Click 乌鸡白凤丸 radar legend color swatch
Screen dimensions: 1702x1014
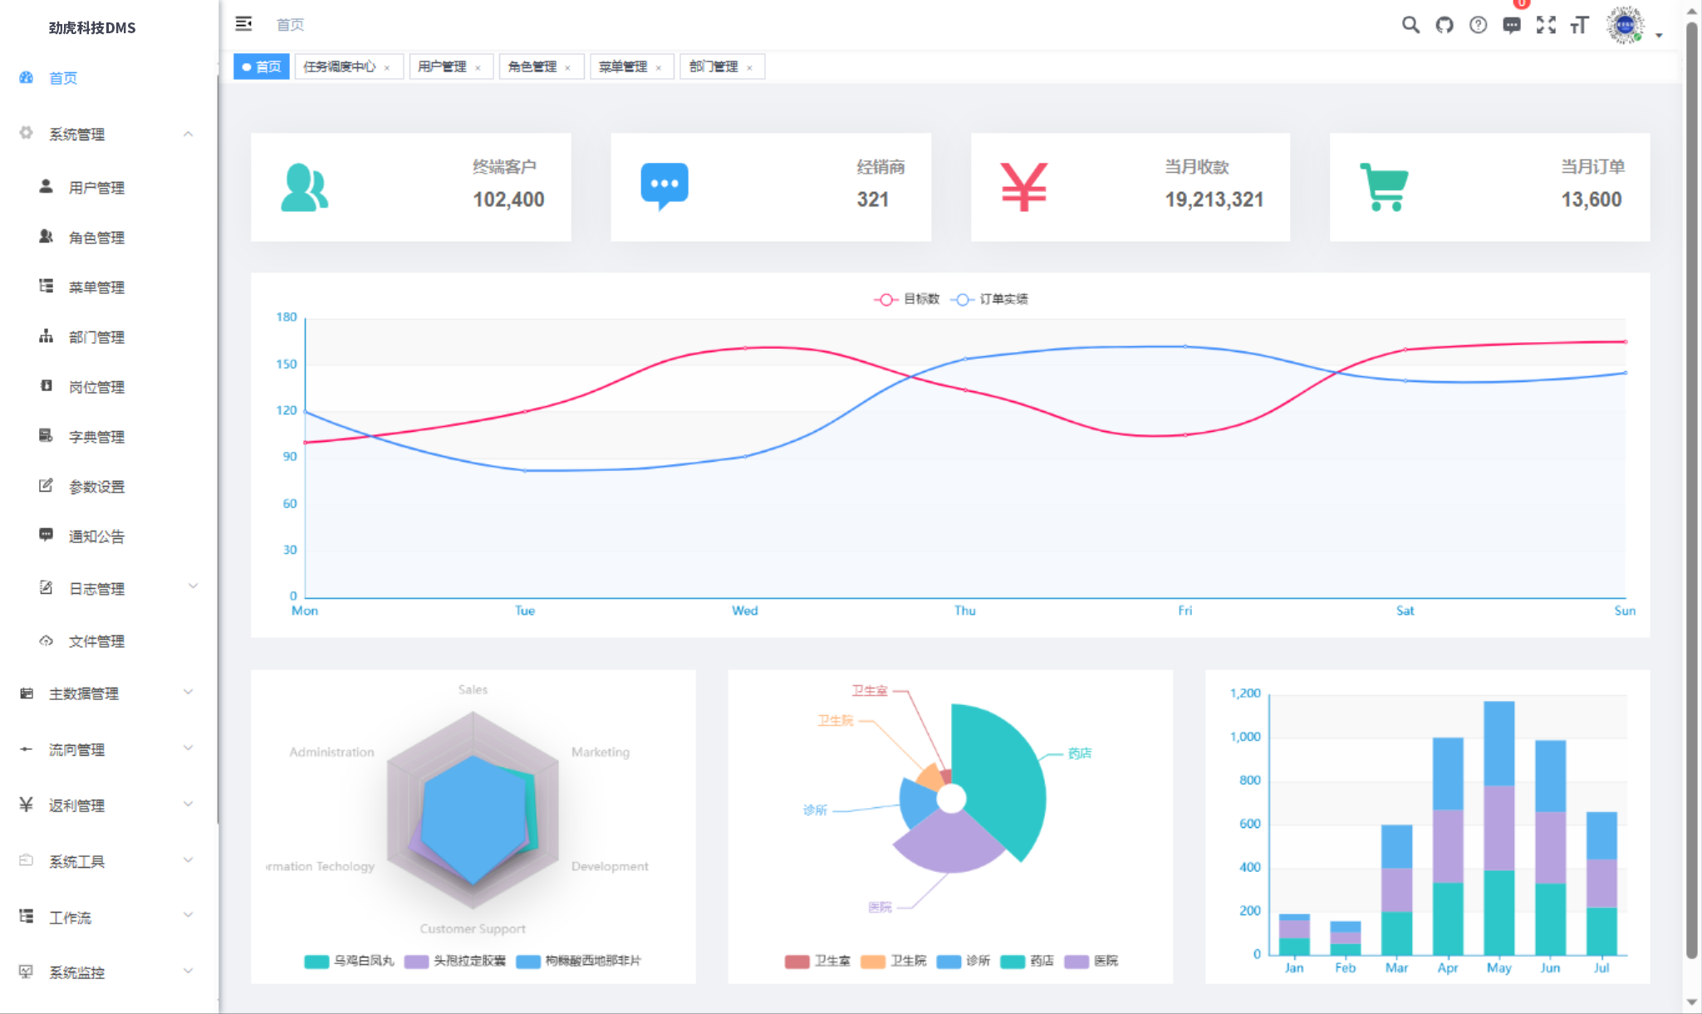click(x=316, y=961)
